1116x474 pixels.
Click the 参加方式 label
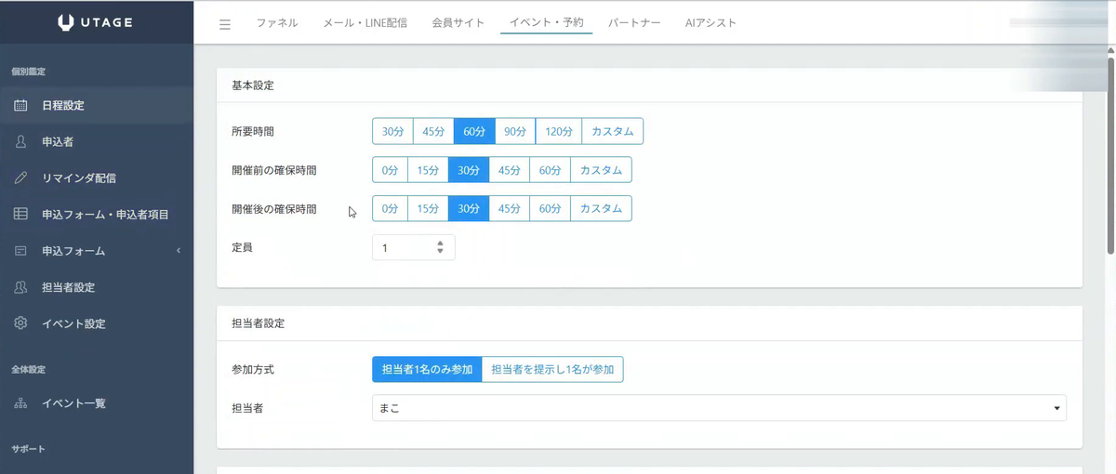(x=253, y=370)
